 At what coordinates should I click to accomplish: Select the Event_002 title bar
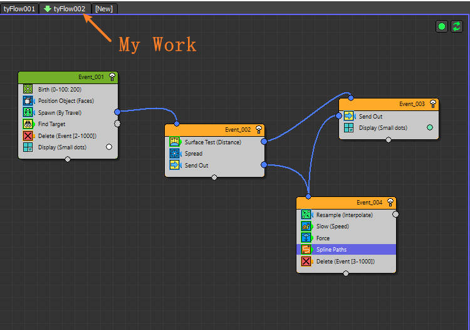tap(214, 130)
